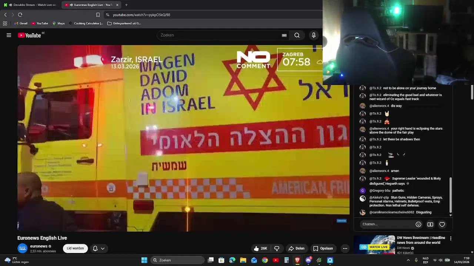Screen dimensions: 474x266
Task: Open File Explorer from taskbar
Action: (x=243, y=260)
